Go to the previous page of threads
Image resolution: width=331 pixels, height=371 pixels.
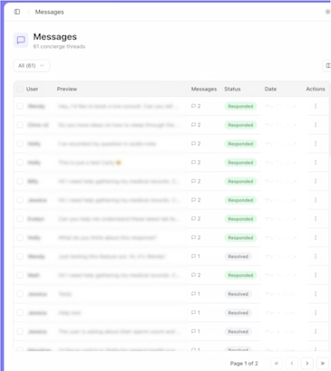(292, 363)
